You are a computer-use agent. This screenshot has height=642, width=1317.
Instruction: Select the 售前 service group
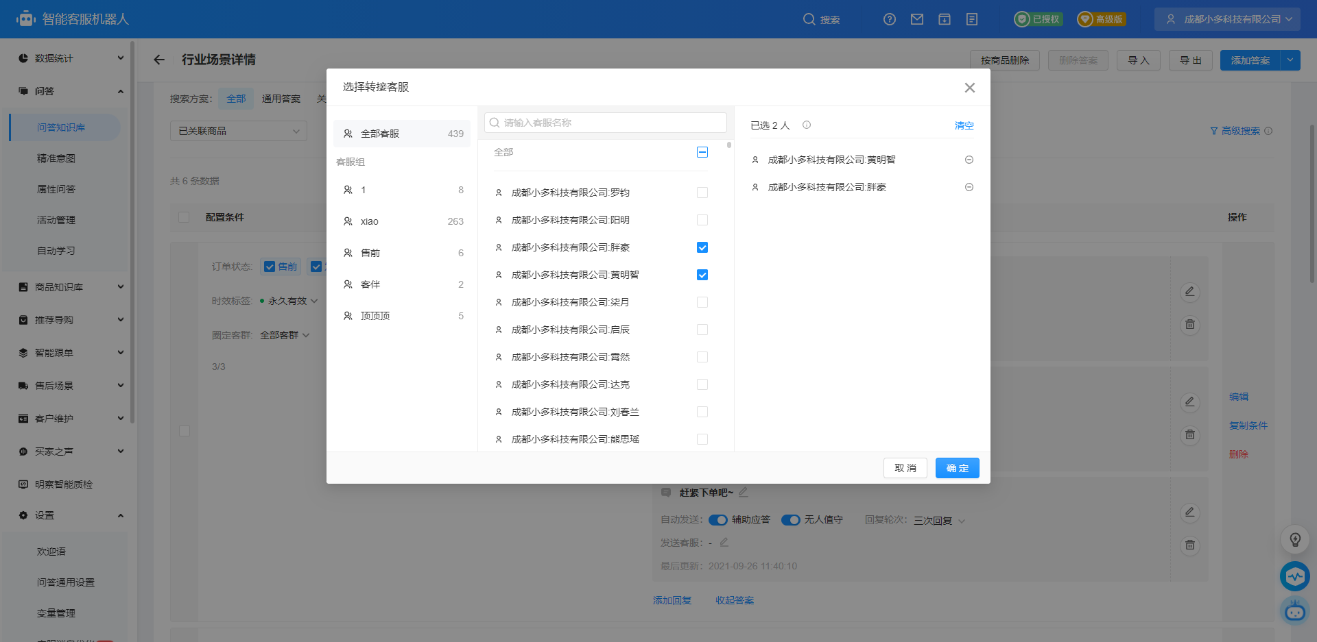pyautogui.click(x=402, y=253)
